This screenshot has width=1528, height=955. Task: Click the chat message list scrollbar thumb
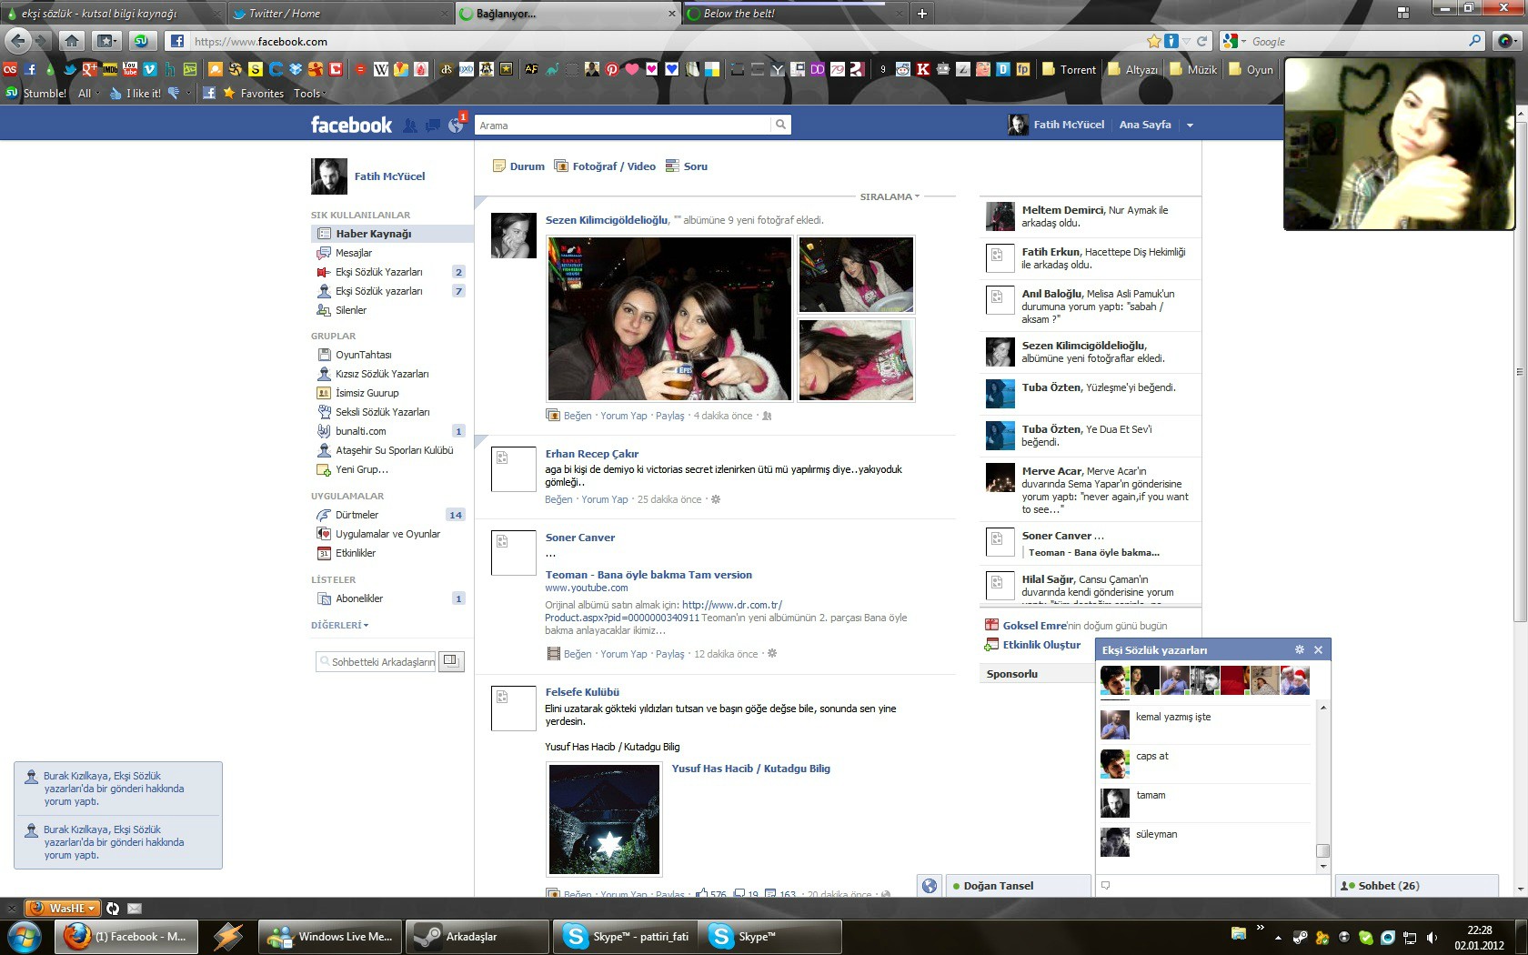(x=1323, y=851)
